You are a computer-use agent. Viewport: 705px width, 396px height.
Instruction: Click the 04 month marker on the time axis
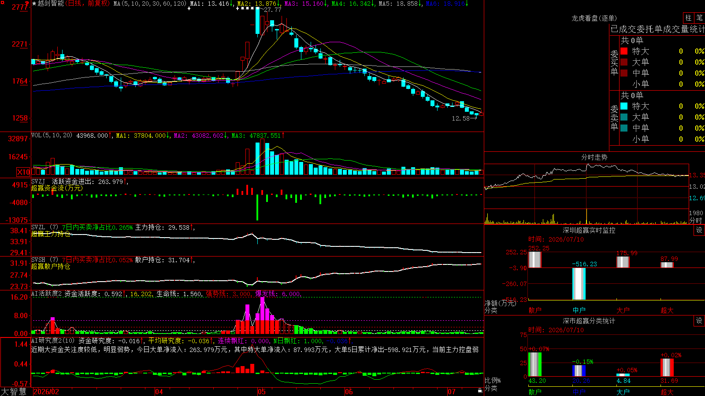159,392
